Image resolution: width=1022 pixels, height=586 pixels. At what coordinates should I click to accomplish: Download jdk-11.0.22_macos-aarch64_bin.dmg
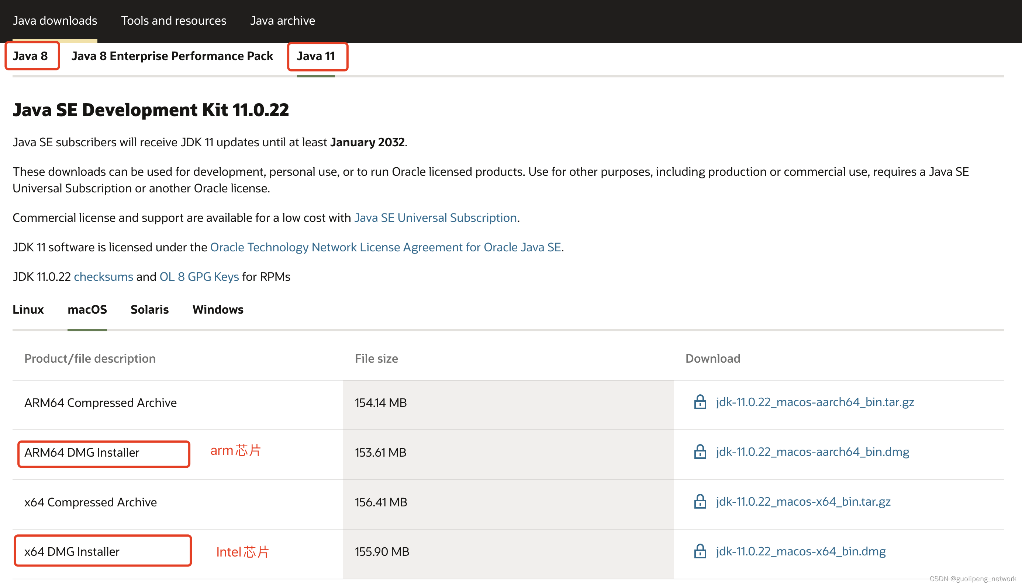point(812,451)
